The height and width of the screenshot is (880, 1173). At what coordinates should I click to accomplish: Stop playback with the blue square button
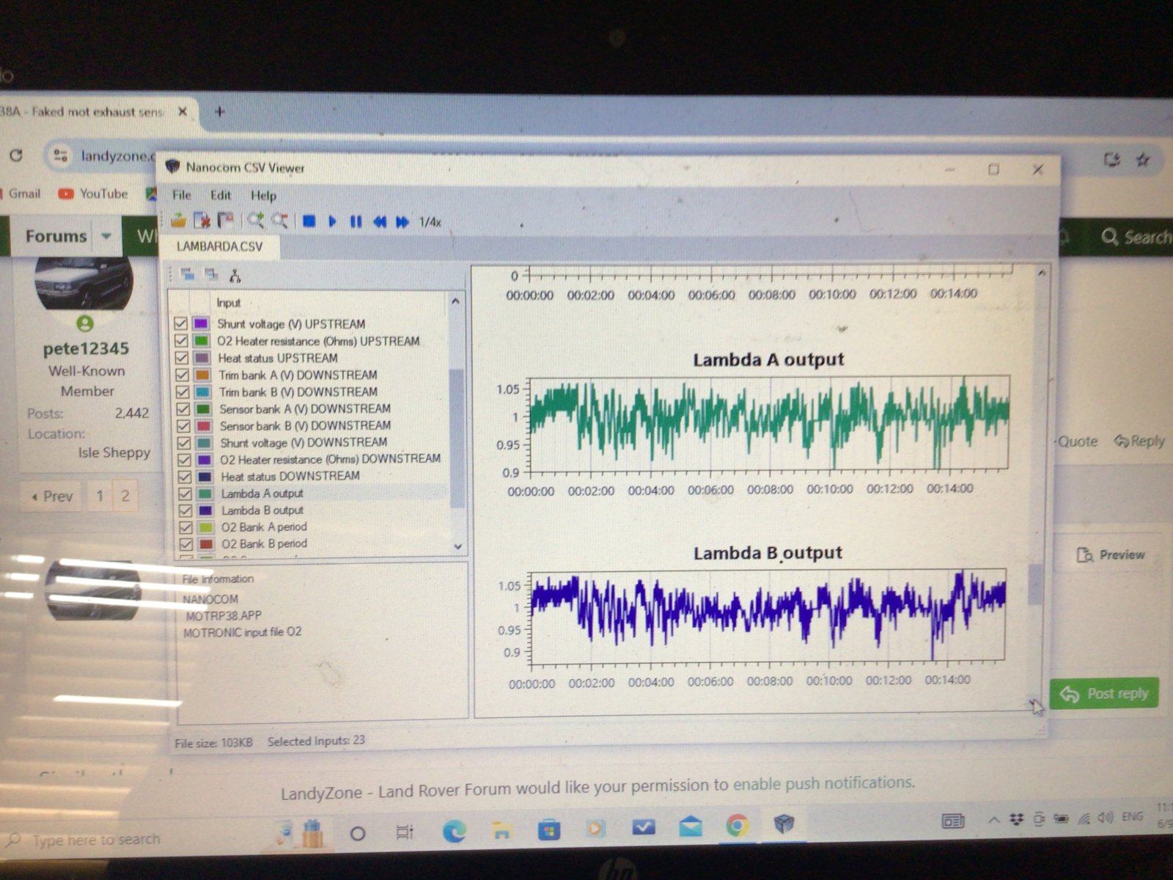tap(309, 221)
